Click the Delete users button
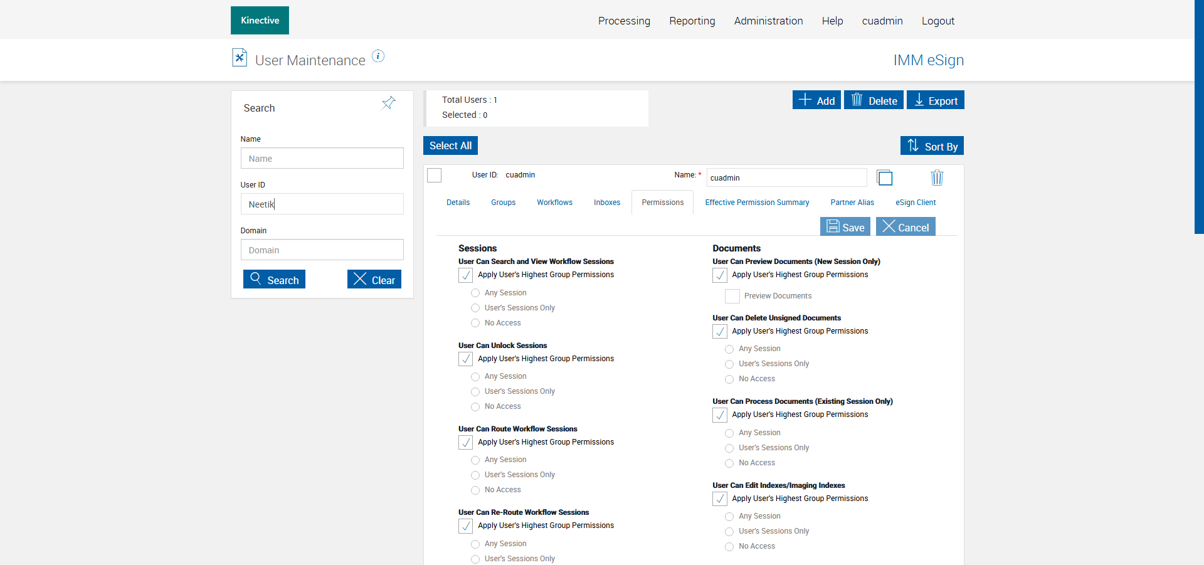Screen dimensions: 1204x565 (874, 100)
